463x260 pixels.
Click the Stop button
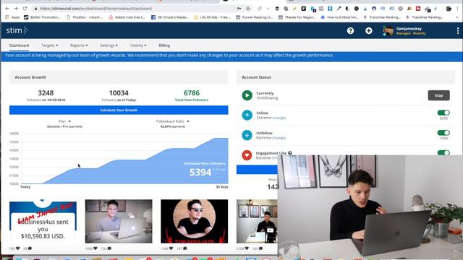tap(439, 95)
